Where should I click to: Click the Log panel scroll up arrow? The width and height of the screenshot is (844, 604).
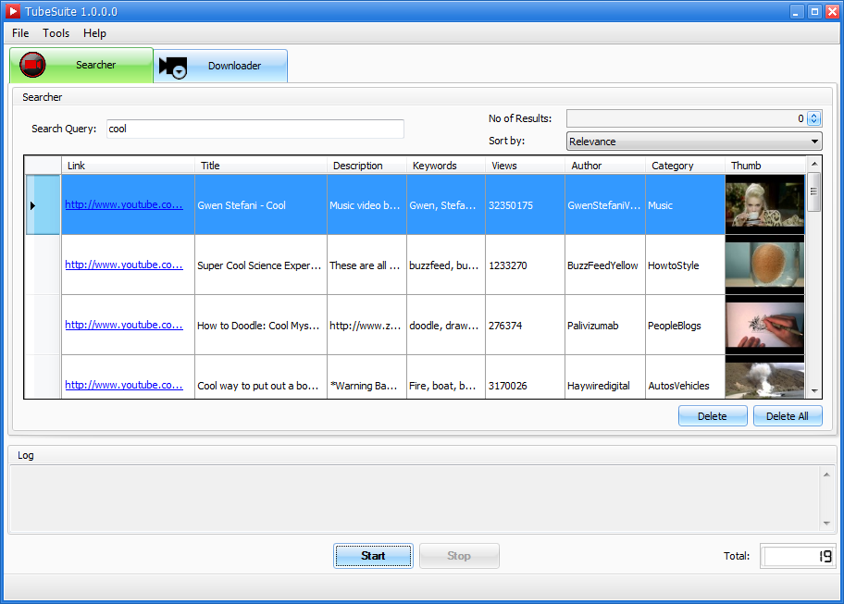[826, 475]
